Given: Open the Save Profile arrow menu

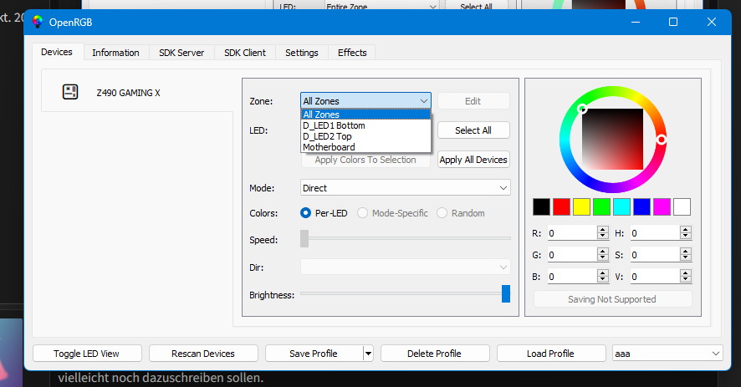Looking at the screenshot, I should pyautogui.click(x=368, y=354).
